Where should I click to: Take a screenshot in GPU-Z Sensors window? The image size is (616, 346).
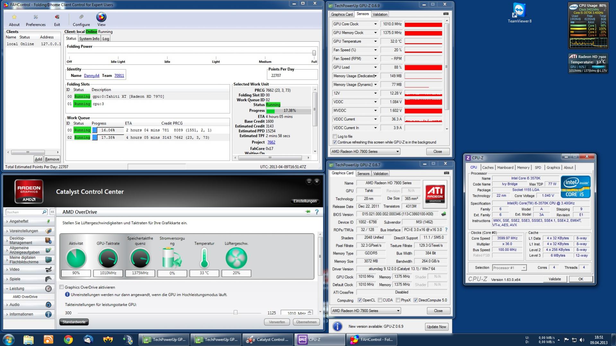446,14
